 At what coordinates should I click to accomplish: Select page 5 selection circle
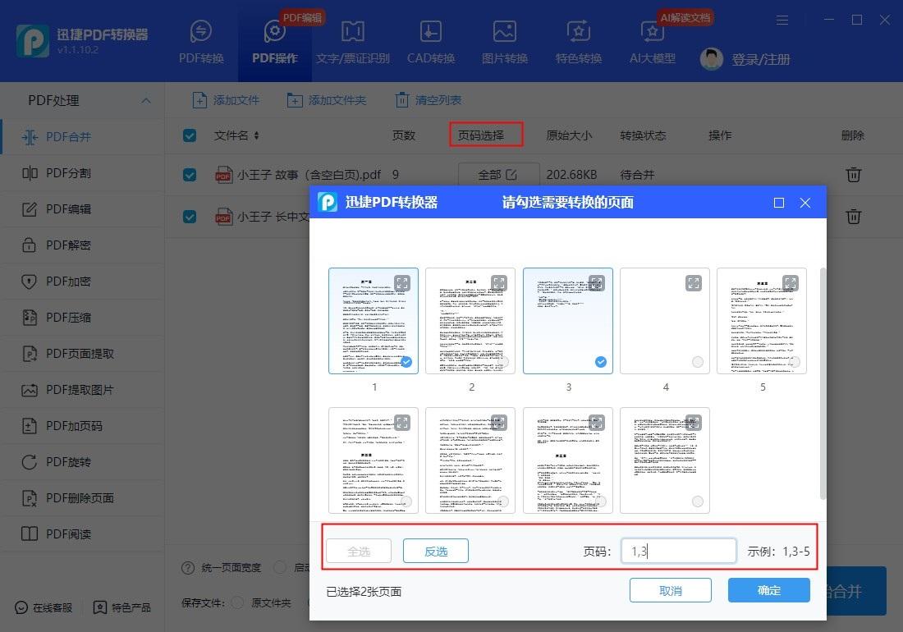795,361
